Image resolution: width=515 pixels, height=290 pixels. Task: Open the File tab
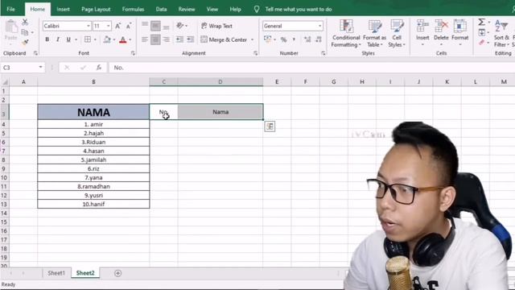tap(10, 9)
